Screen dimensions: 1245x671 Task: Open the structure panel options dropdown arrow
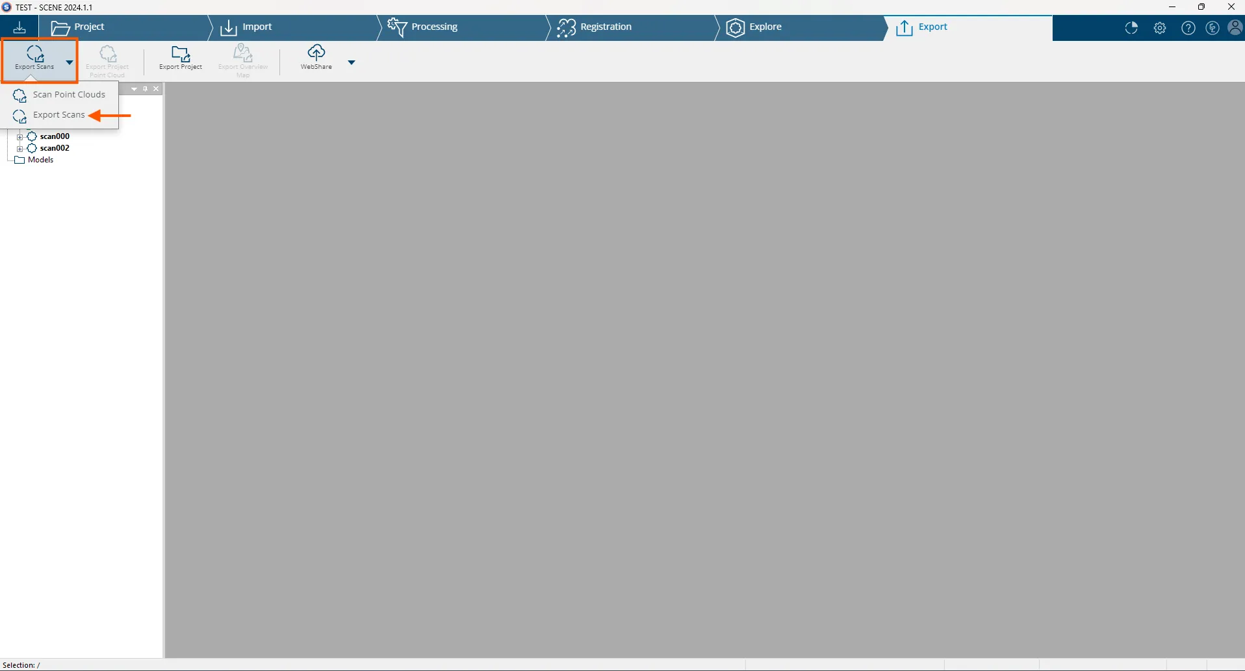(x=134, y=89)
